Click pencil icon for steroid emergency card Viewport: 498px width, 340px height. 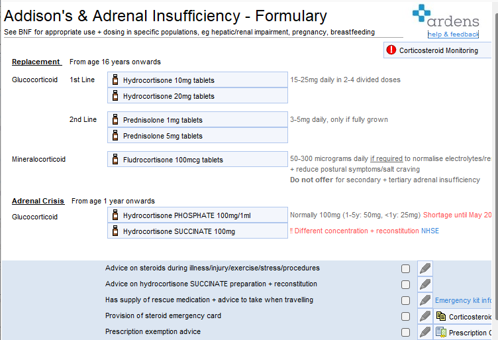tap(425, 316)
